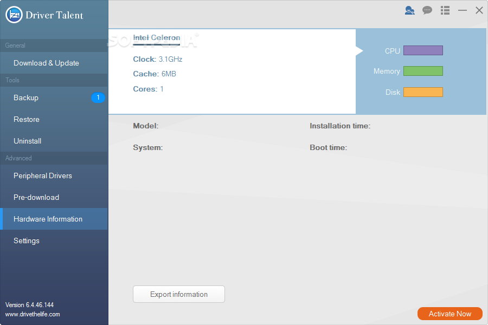488x325 pixels.
Task: Click the Memory label
Action: pos(387,71)
